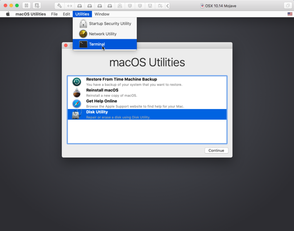
Task: Click the network arrows toolbar icon
Action: coord(69,6)
